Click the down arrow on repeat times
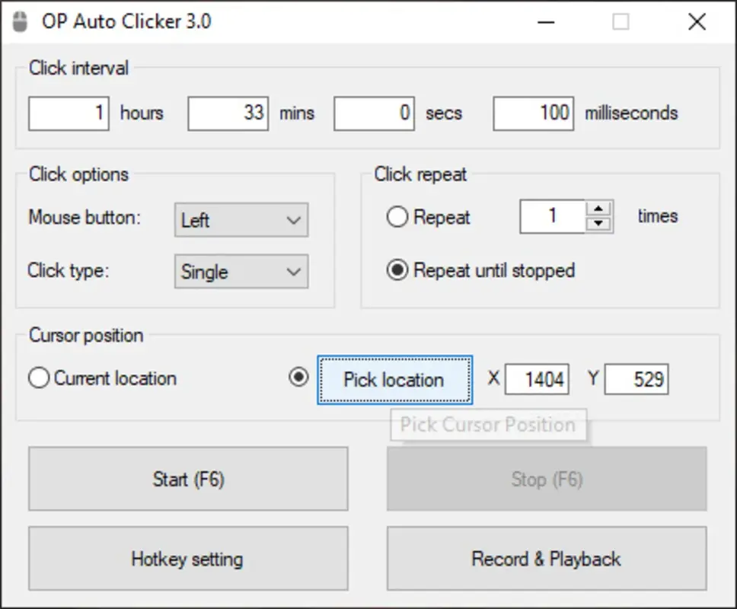The image size is (737, 609). pyautogui.click(x=601, y=223)
